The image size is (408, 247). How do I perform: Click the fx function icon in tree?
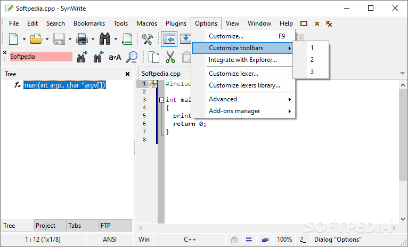point(18,85)
